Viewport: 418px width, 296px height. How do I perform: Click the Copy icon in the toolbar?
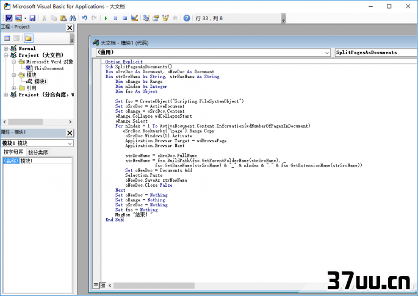tap(54, 18)
